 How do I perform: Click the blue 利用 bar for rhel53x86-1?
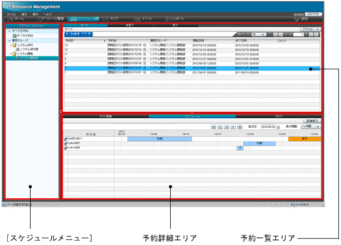[160, 139]
